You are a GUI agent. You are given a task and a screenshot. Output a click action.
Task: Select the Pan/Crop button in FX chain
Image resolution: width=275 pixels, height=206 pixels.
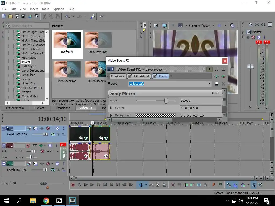pyautogui.click(x=117, y=76)
